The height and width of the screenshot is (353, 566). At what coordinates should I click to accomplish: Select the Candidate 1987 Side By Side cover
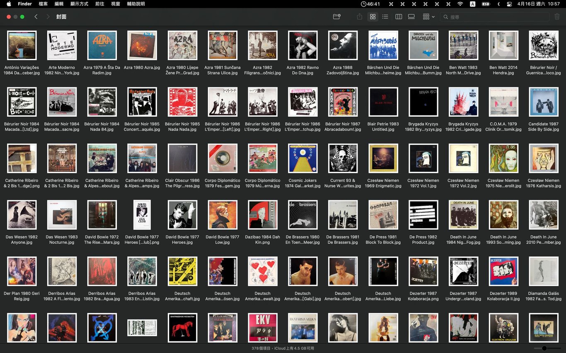tap(544, 102)
